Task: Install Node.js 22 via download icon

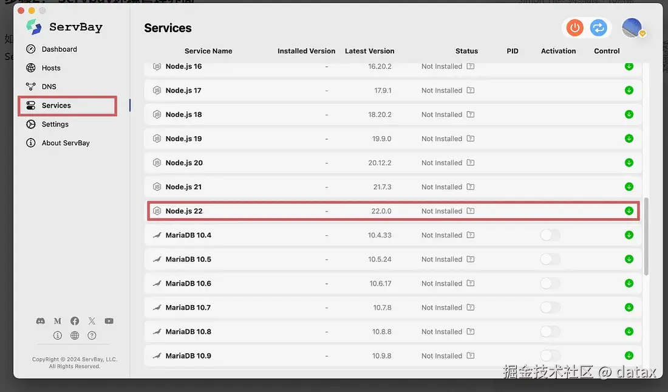Action: coord(629,211)
